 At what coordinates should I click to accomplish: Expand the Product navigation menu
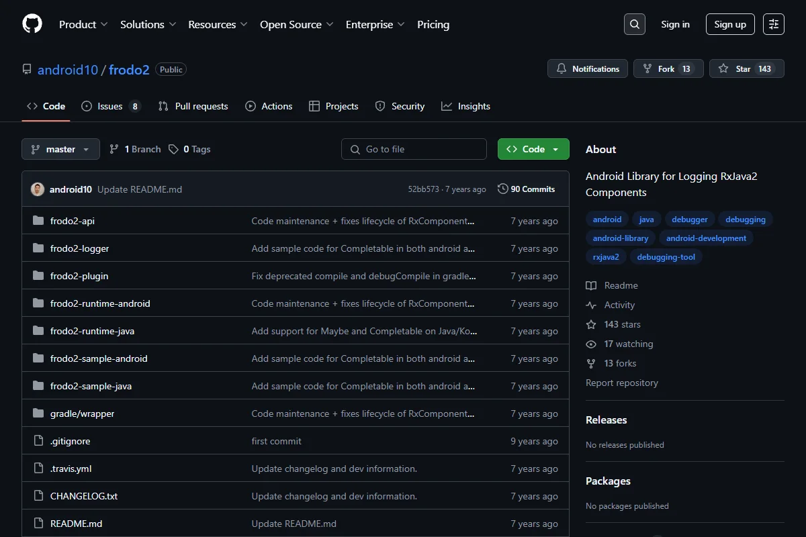(83, 24)
